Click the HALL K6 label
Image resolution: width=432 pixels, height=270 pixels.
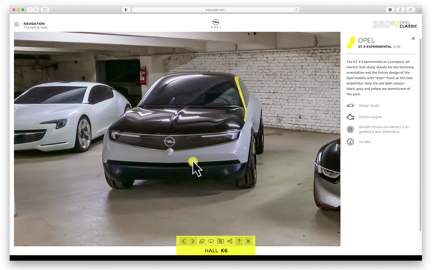[x=216, y=251]
